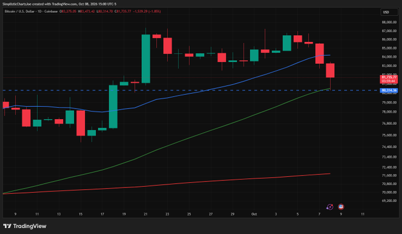Click the 88,000.00 price axis label
402x234 pixels.
(x=389, y=22)
